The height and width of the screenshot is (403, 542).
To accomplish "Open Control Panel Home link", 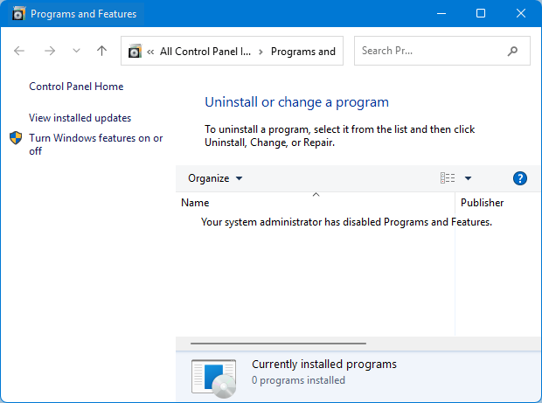I will tap(76, 87).
